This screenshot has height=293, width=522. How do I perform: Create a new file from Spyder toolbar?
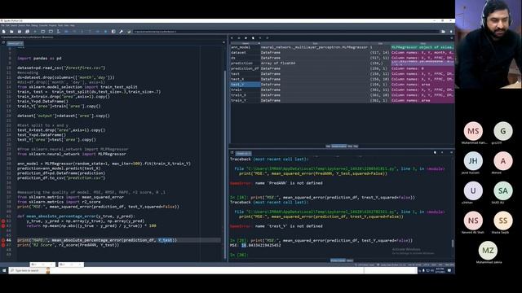pos(3,32)
